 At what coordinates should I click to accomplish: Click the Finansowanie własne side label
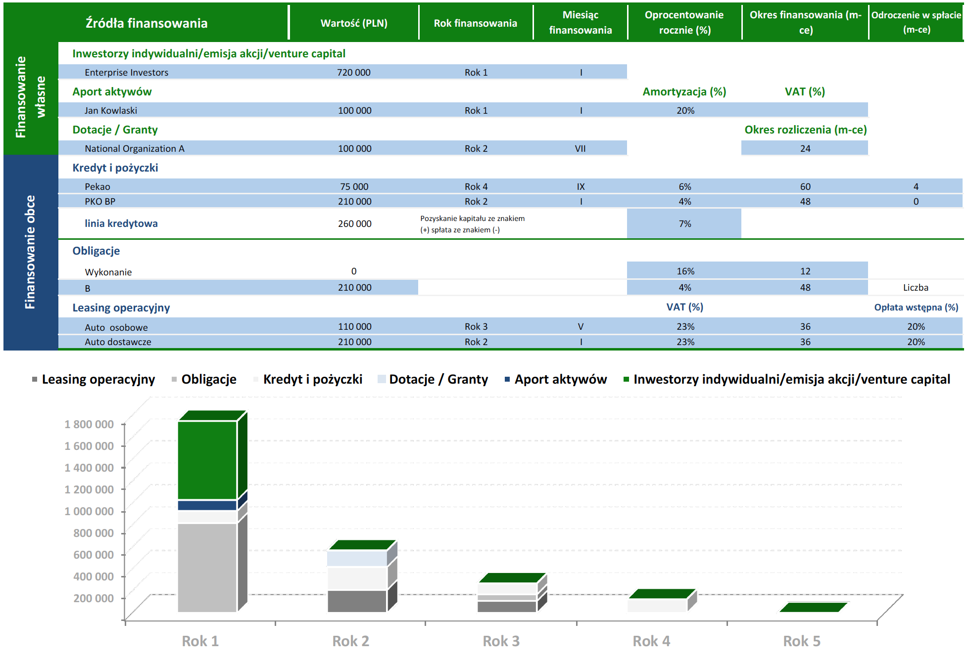coord(30,97)
